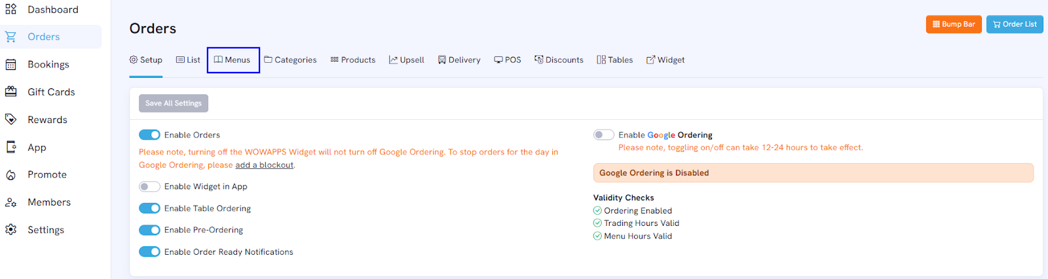Open the Members people icon

pyautogui.click(x=11, y=202)
